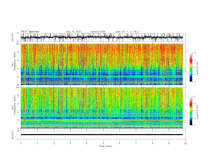This screenshot has height=161, width=209.
Task: Click time axis tick label '9'
Action: (169, 143)
